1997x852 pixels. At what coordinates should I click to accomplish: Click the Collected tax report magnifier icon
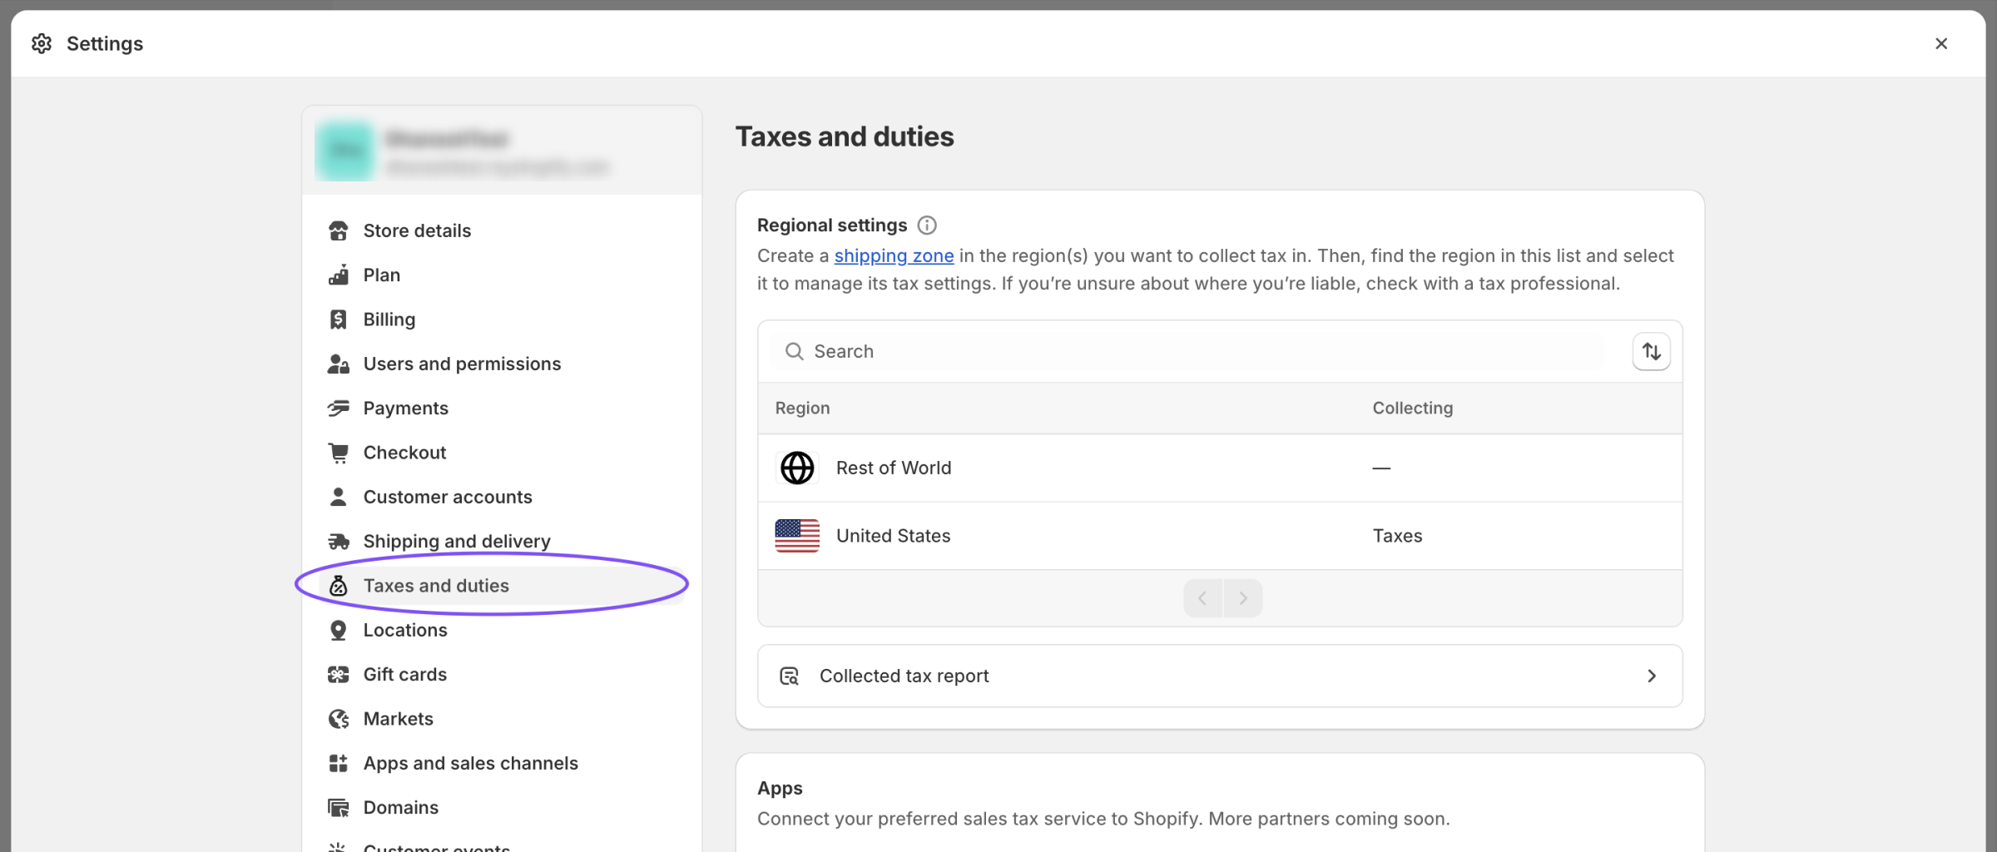point(789,676)
